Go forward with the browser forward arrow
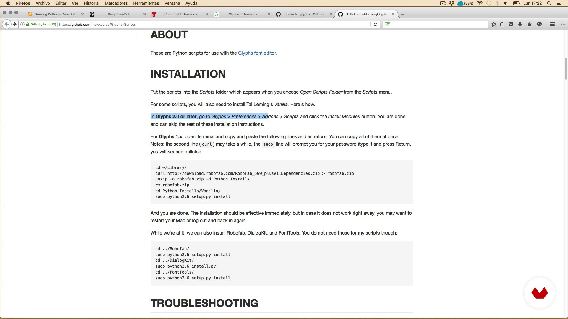Viewport: 568px width, 319px height. pos(14,24)
